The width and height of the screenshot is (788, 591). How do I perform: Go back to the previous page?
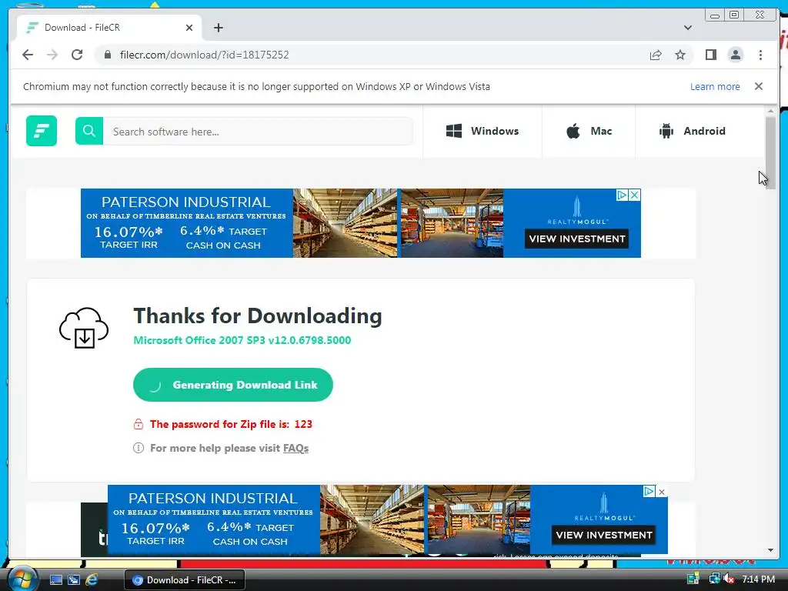[28, 55]
